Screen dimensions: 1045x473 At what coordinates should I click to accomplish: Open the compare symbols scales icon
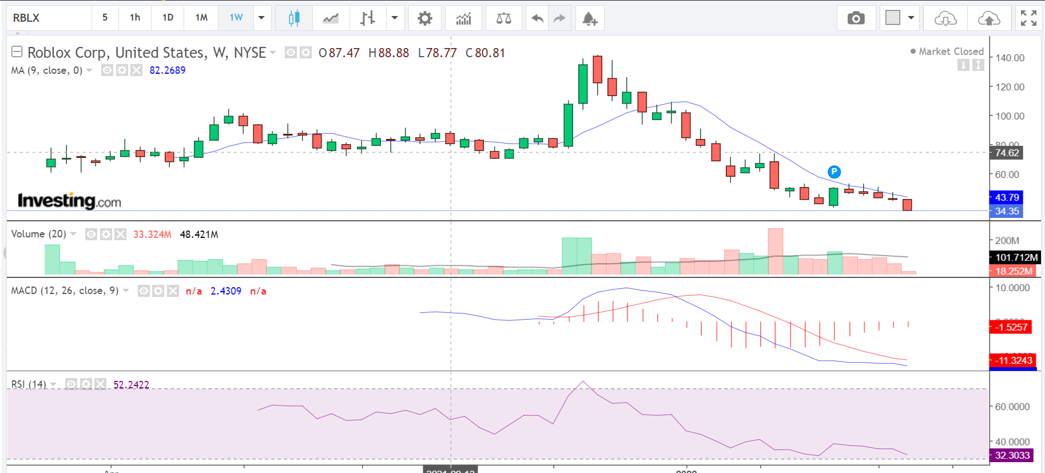coord(504,18)
